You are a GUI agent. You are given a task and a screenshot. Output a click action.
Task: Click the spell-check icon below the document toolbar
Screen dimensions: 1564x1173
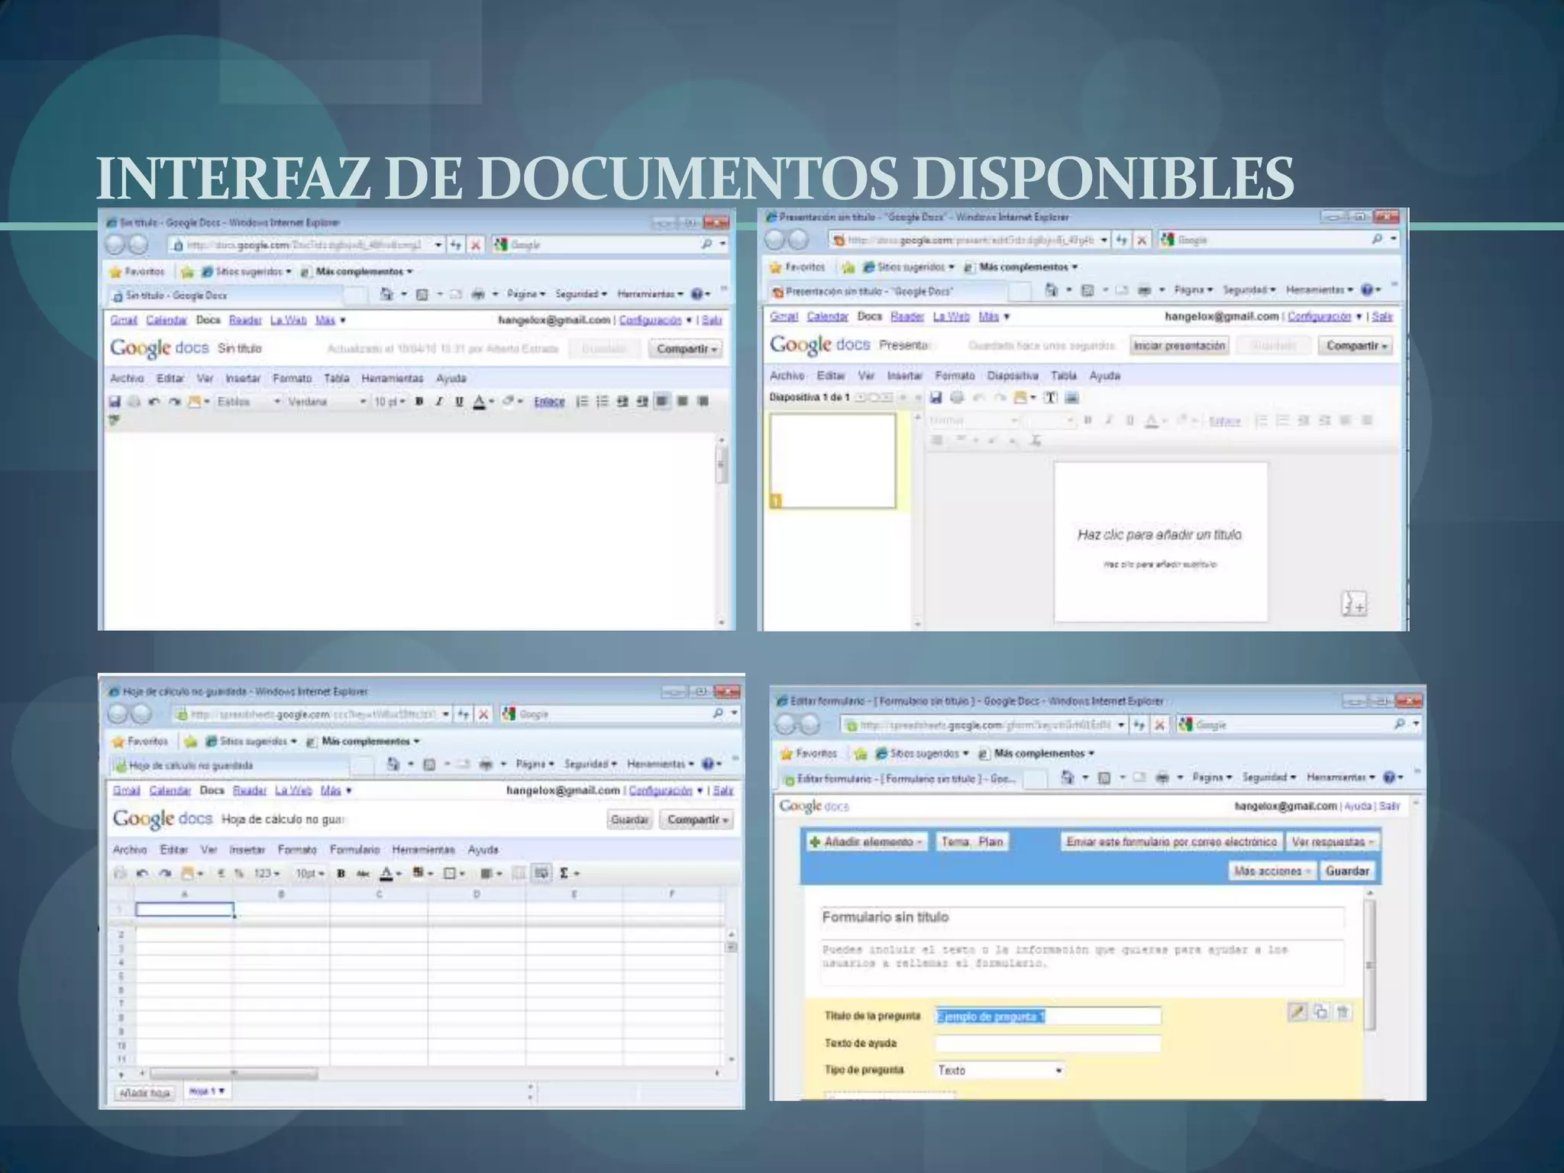pos(115,420)
